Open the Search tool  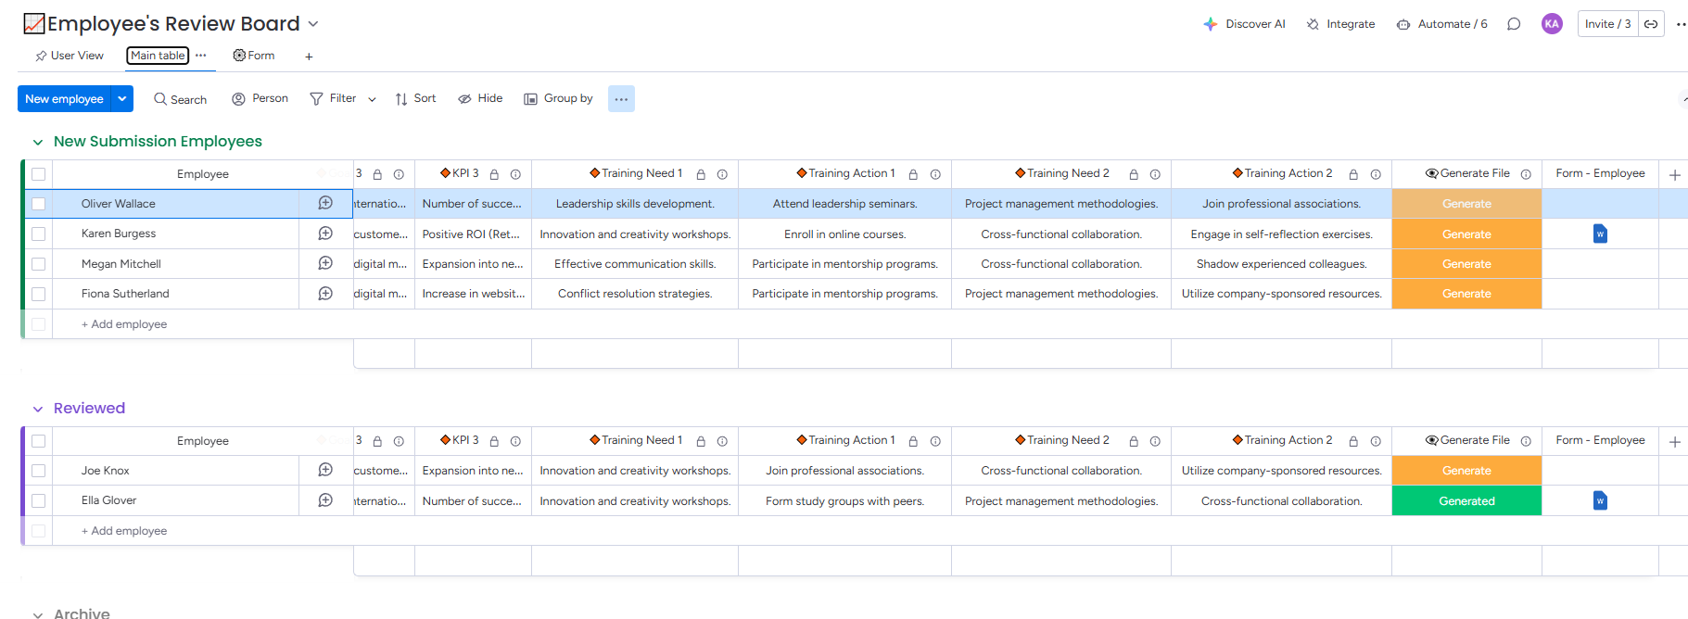[x=181, y=99]
